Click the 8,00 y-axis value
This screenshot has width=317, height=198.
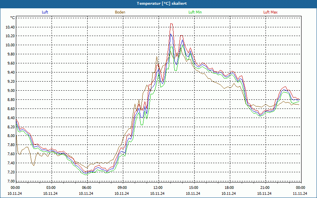[x=11, y=136]
